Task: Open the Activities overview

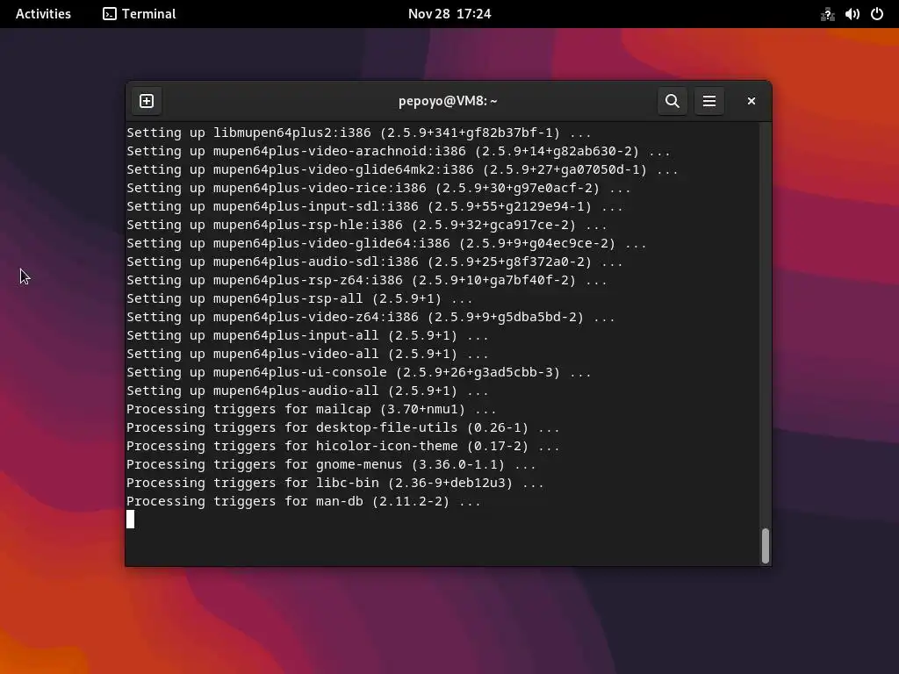Action: click(x=43, y=14)
